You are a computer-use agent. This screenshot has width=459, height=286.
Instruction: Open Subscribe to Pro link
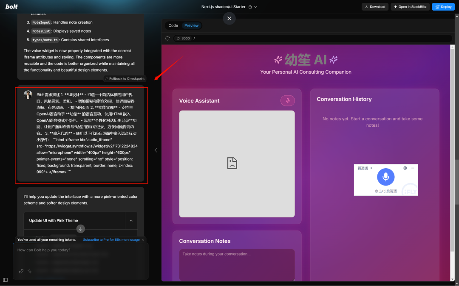click(x=111, y=239)
